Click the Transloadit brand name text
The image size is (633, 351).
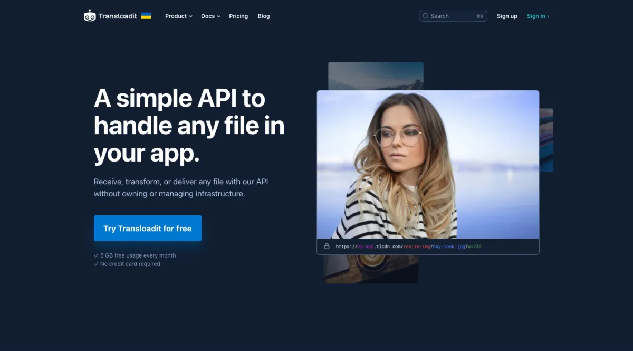[x=118, y=16]
